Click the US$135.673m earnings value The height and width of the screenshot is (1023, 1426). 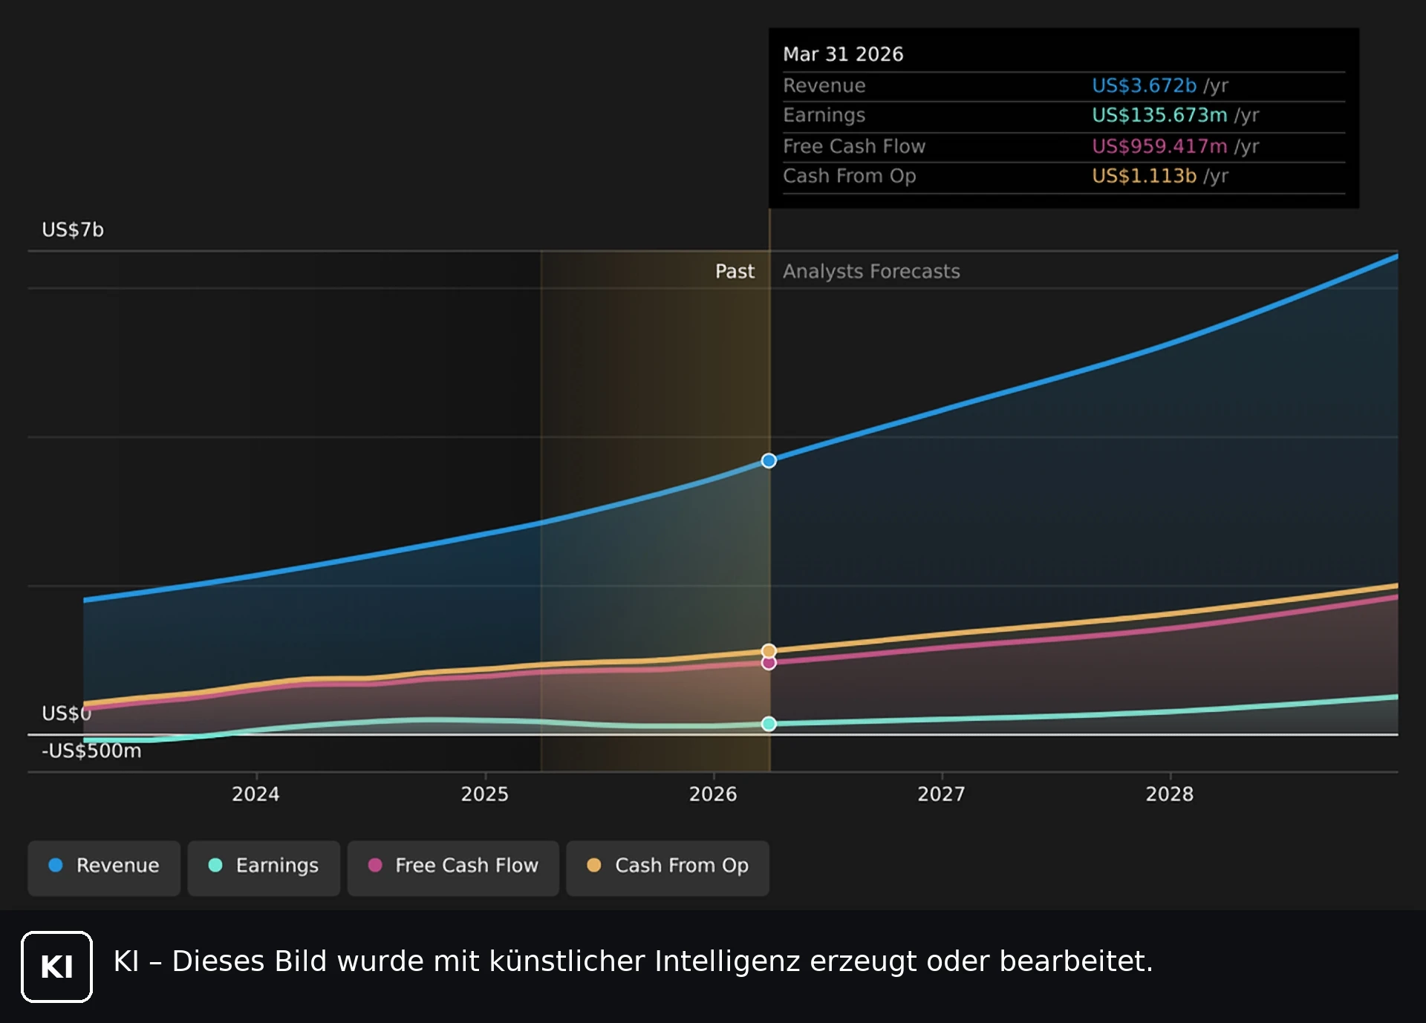tap(1159, 115)
